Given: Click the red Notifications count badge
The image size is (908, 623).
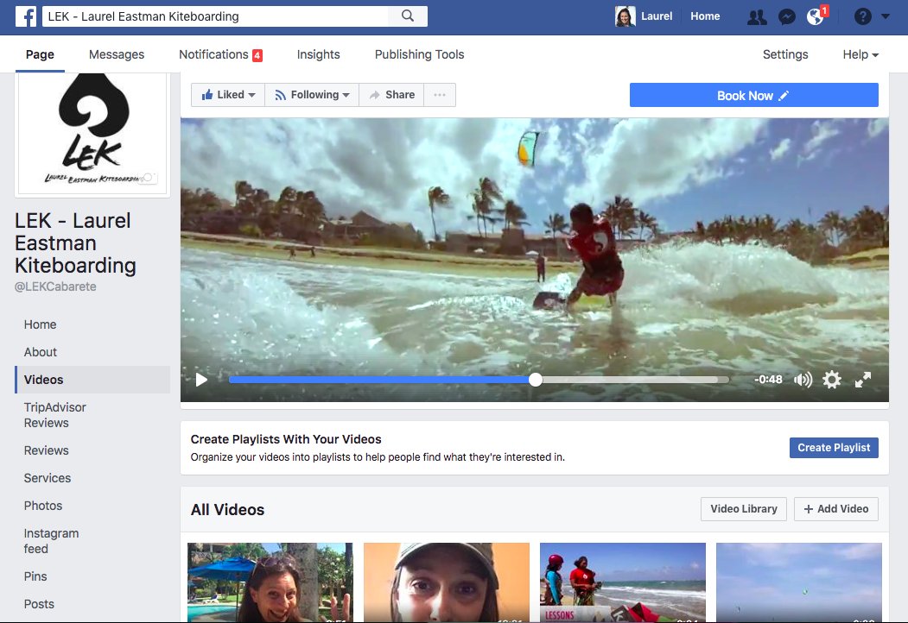Looking at the screenshot, I should 257,55.
